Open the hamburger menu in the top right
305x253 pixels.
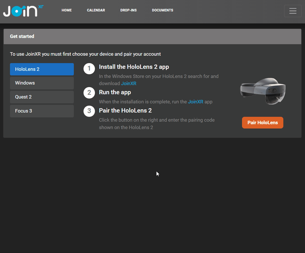(x=293, y=11)
